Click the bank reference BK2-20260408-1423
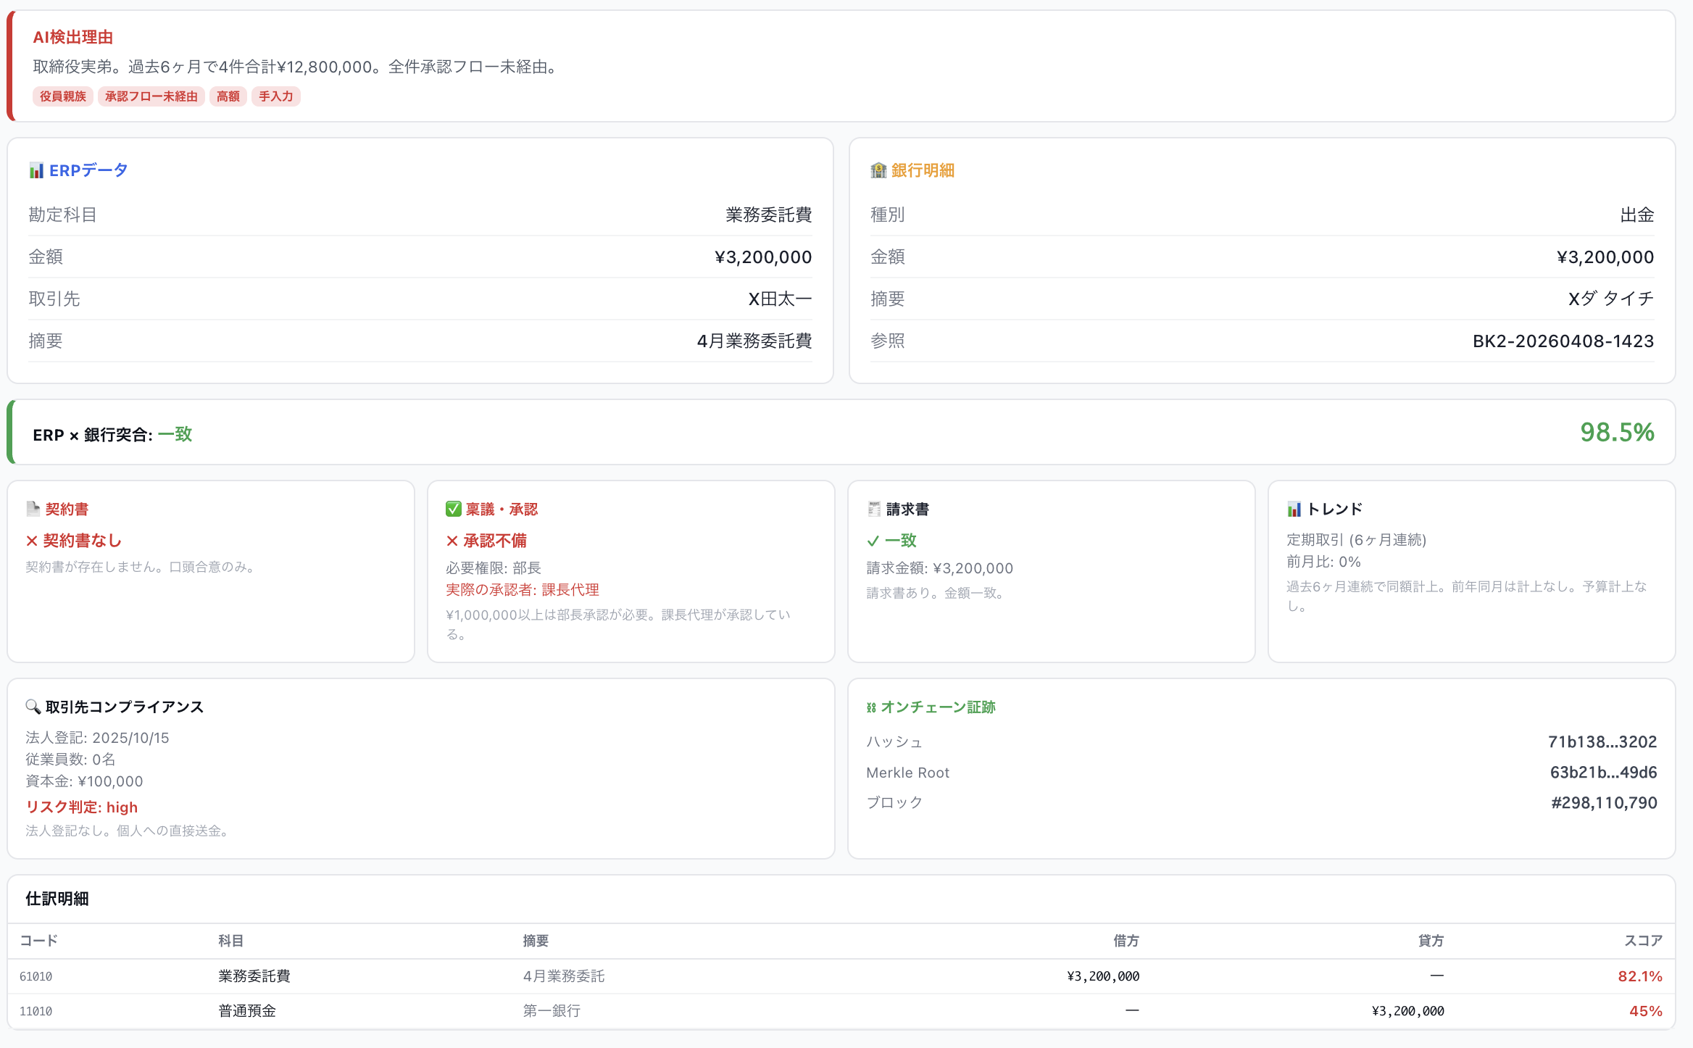 [x=1563, y=341]
